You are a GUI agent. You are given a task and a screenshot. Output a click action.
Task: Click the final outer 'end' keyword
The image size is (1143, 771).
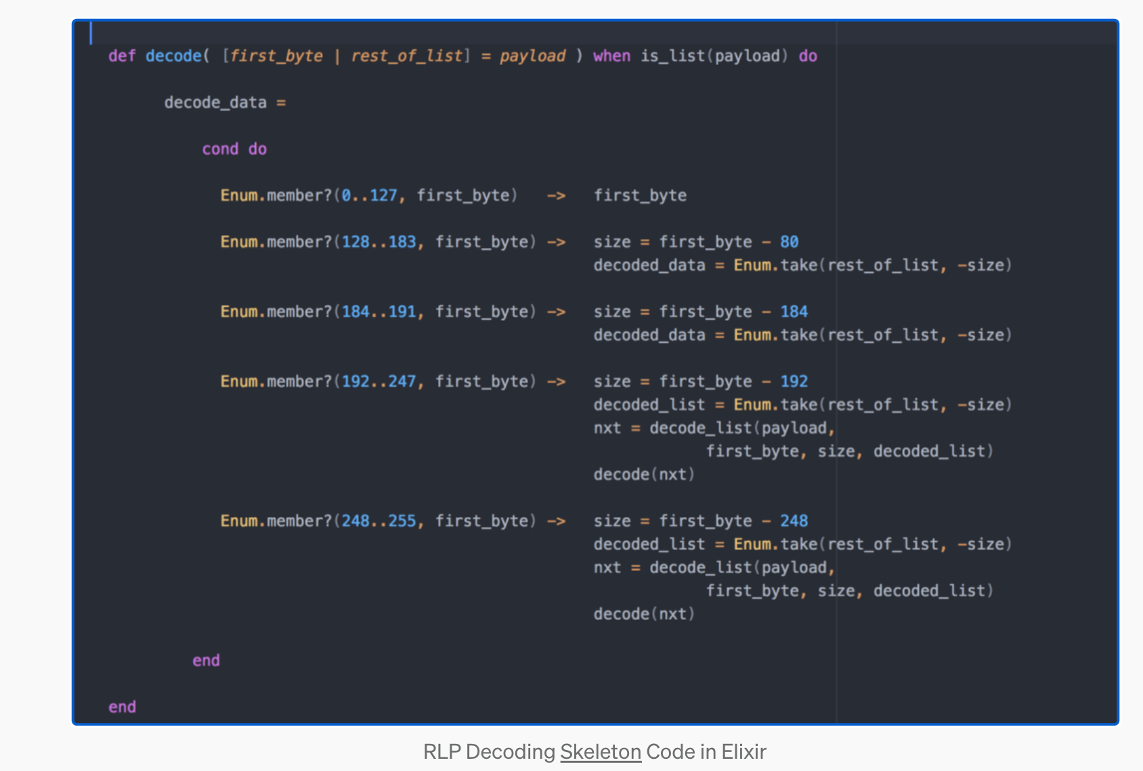(122, 707)
